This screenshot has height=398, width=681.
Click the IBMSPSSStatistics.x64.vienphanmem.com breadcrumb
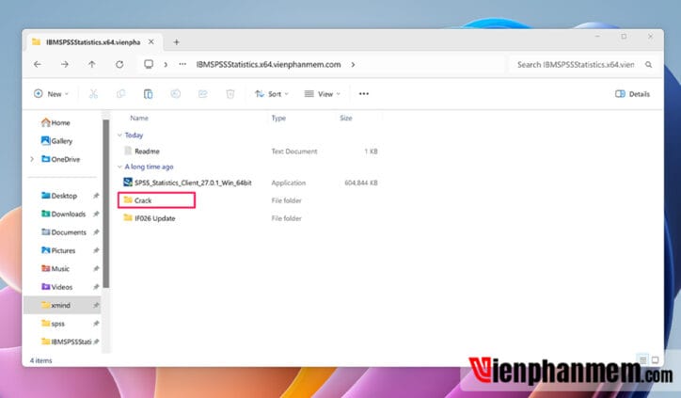tap(268, 65)
